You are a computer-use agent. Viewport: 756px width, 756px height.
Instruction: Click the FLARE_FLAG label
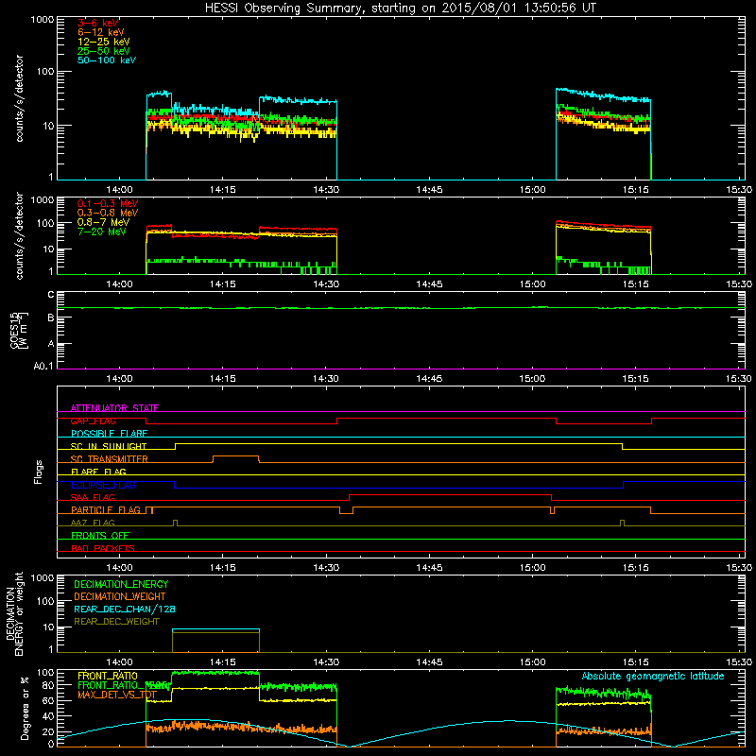pyautogui.click(x=98, y=472)
